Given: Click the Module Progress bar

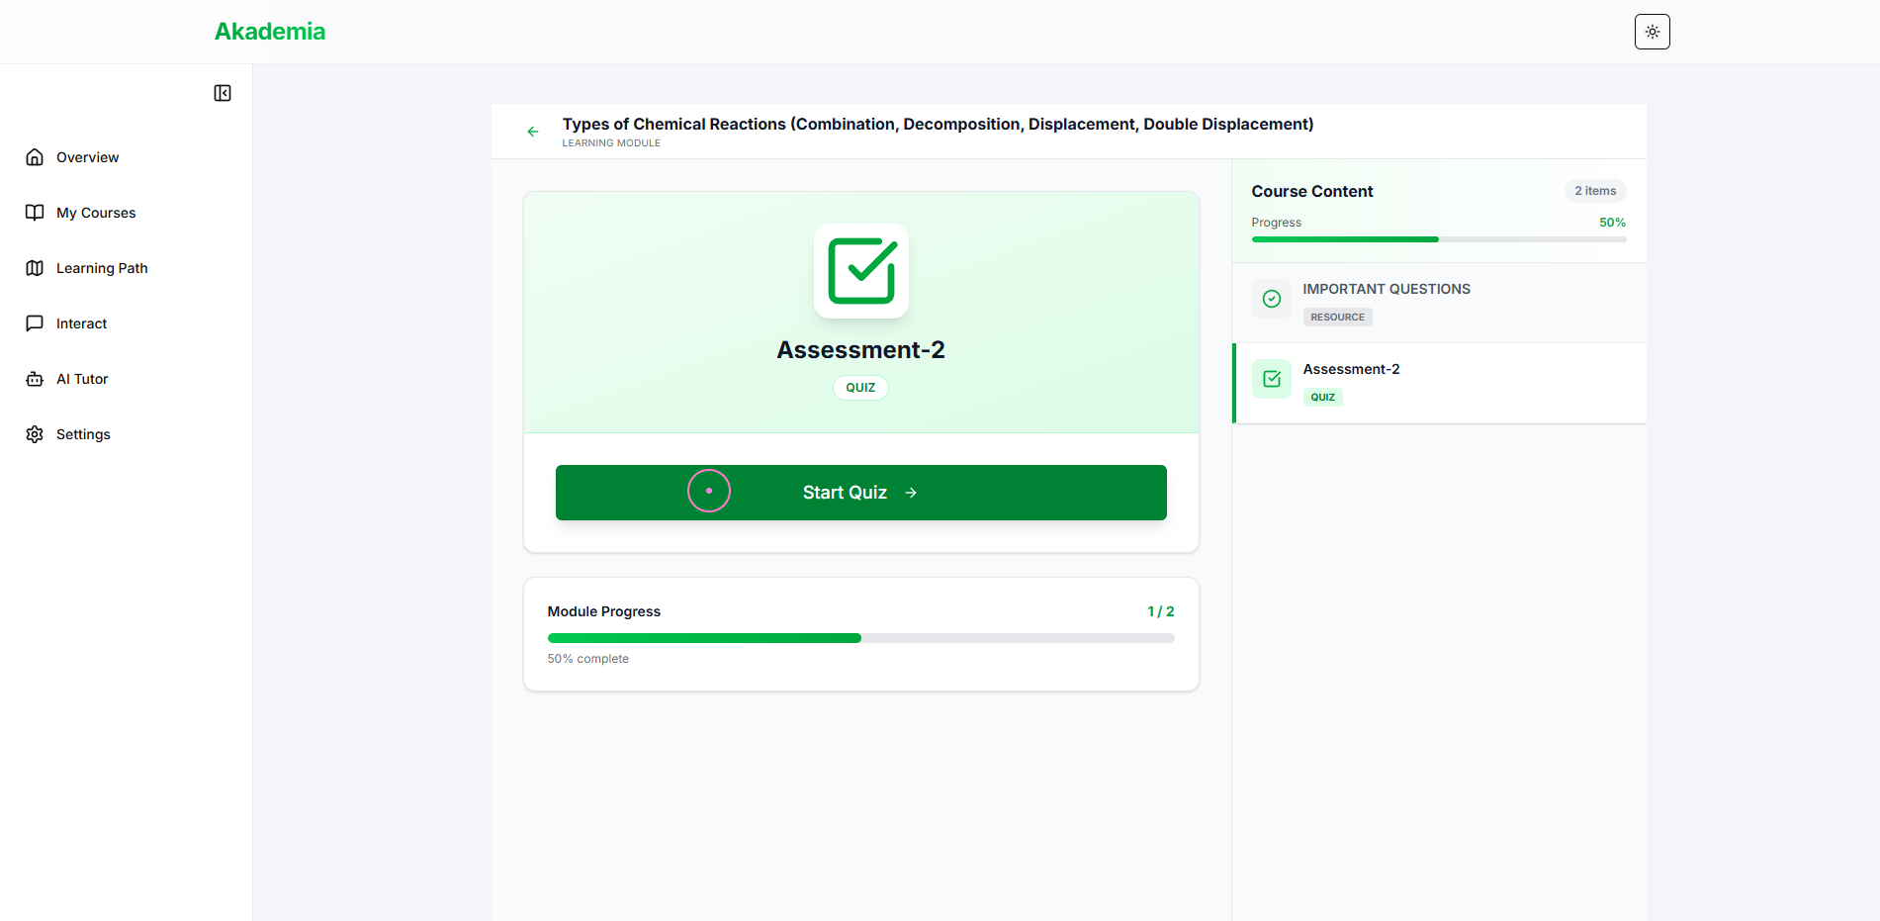Looking at the screenshot, I should point(860,638).
